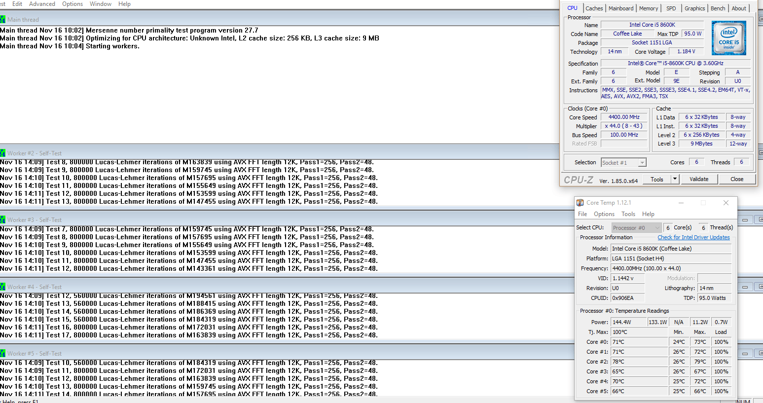Click the Close button in CPU-Z
Image resolution: width=763 pixels, height=403 pixels.
(x=737, y=179)
